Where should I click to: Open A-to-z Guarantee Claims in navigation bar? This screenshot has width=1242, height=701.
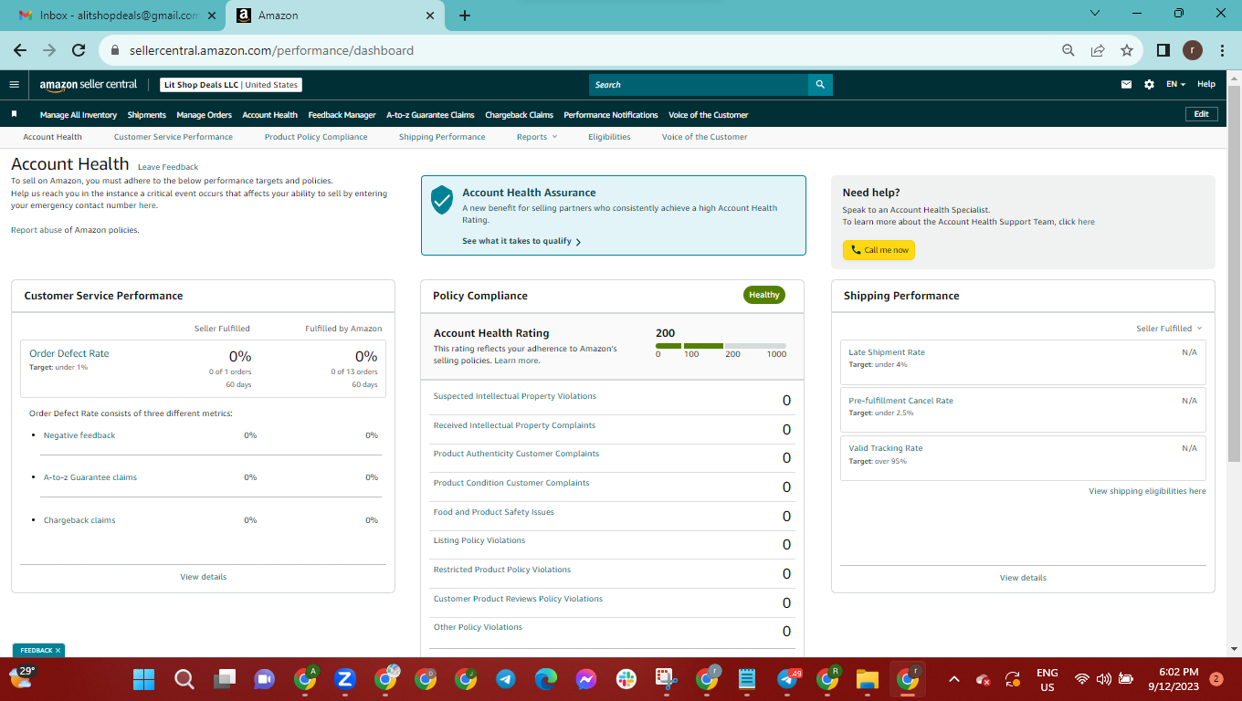(430, 115)
